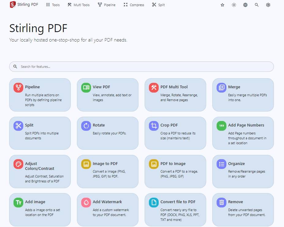Open Convert file to PDF title

coord(178,202)
